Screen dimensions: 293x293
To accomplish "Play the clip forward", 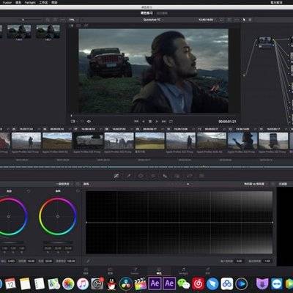I will [x=157, y=121].
